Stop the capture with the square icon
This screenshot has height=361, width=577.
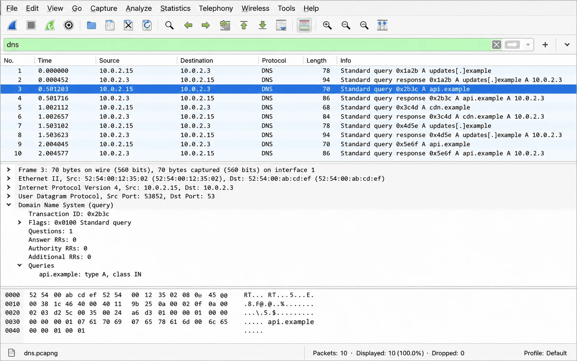(31, 25)
